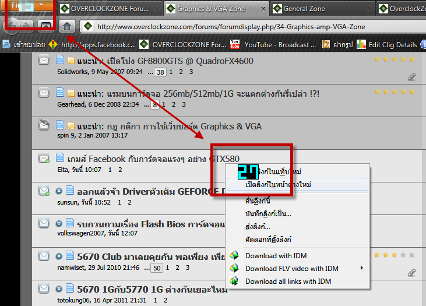This screenshot has height=306, width=426.
Task: Click envelope icon of 5670 1G กับ 5770 thread
Action: point(44,289)
